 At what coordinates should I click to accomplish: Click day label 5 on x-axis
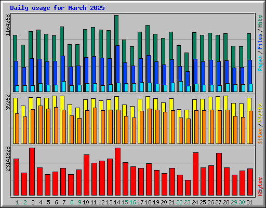48,202
